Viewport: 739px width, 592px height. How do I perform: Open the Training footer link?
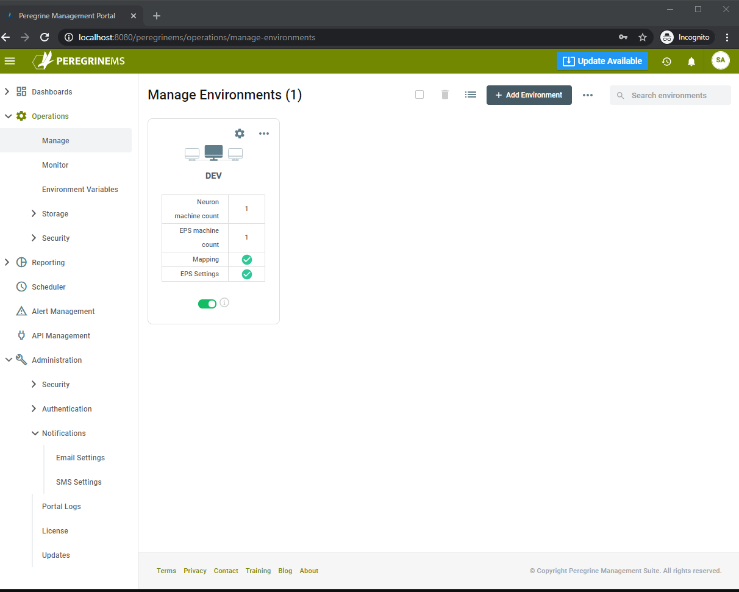click(259, 571)
